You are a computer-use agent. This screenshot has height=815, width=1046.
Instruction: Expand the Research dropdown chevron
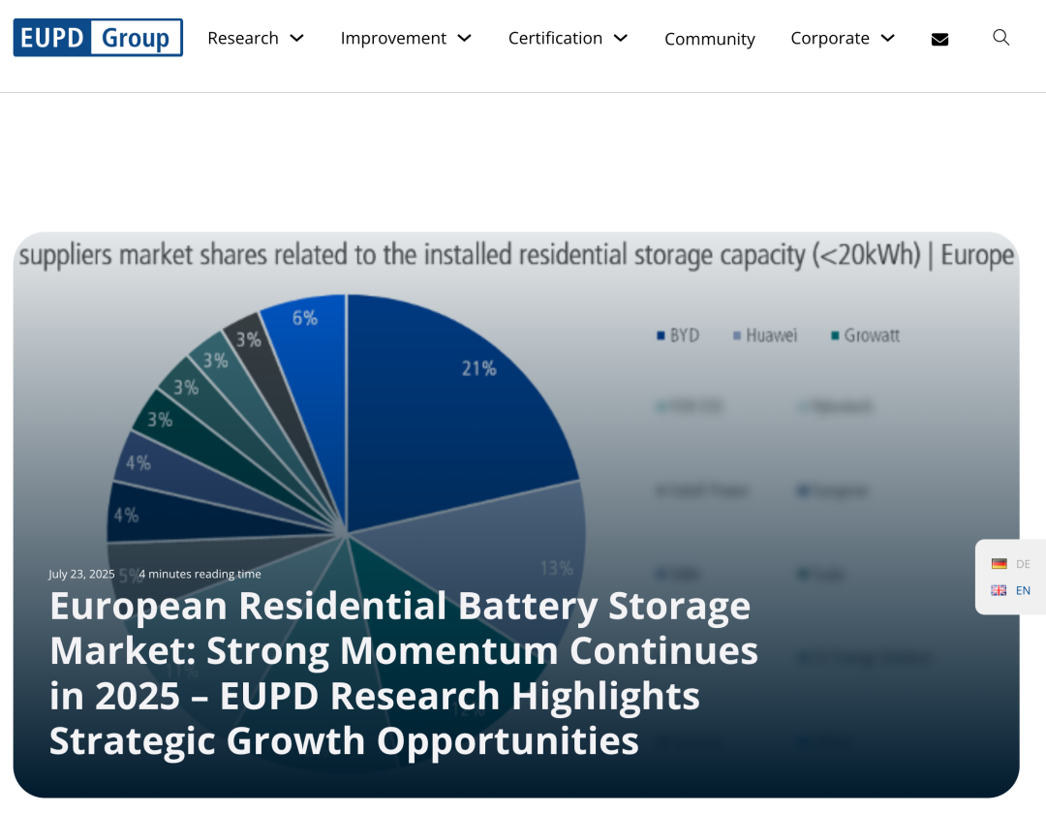297,38
